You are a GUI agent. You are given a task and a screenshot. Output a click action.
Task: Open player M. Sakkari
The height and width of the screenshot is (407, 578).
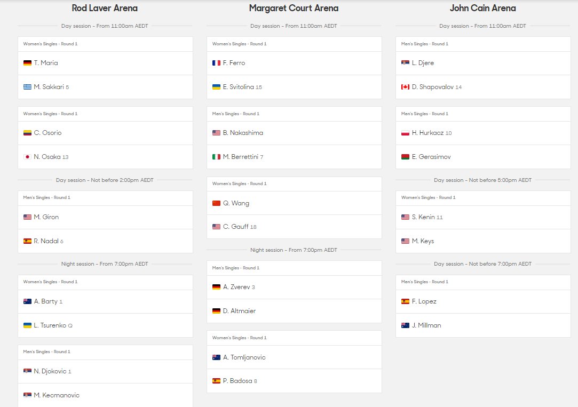49,87
